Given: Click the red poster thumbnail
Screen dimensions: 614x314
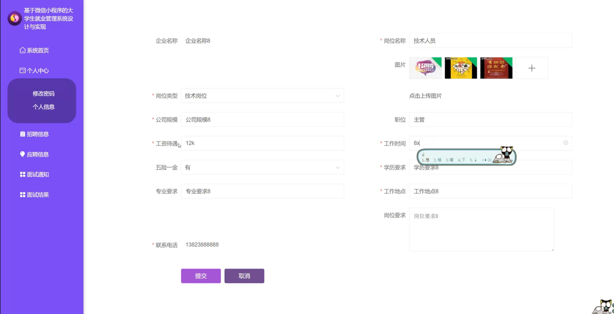Looking at the screenshot, I should tap(496, 68).
